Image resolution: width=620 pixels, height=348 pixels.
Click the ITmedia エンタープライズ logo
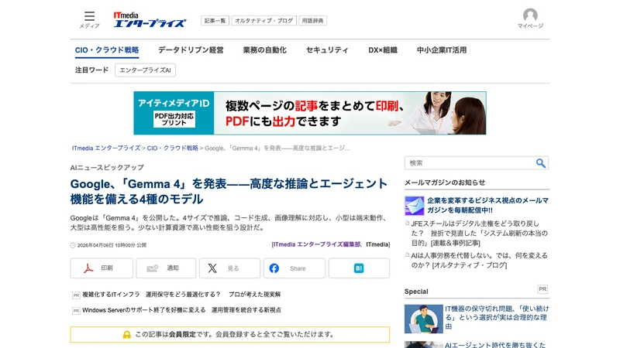pos(150,20)
